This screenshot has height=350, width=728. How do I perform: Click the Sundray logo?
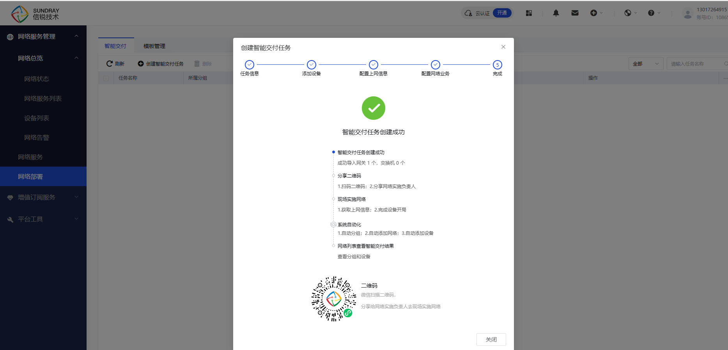[x=35, y=14]
